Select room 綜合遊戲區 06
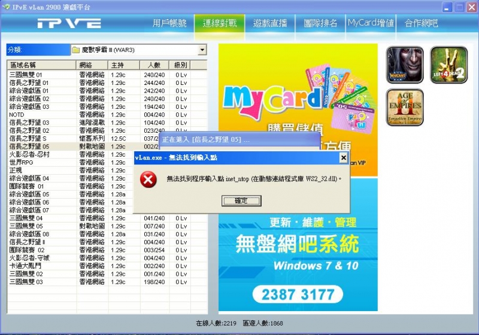 (71, 202)
